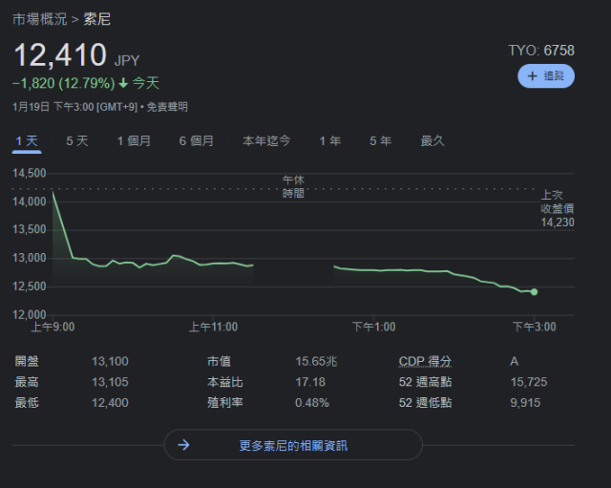Click the plus Follow (追蹤) button

point(546,75)
